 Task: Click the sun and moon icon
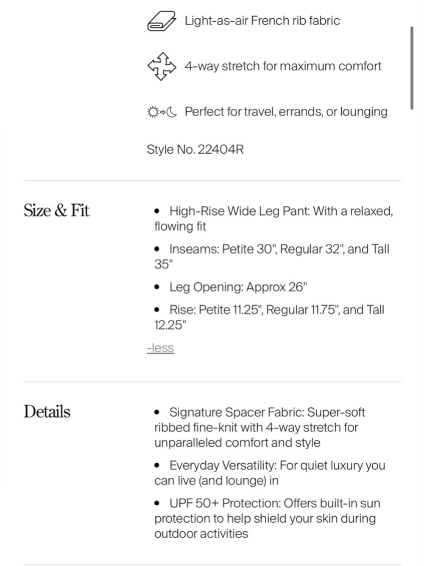click(x=162, y=112)
